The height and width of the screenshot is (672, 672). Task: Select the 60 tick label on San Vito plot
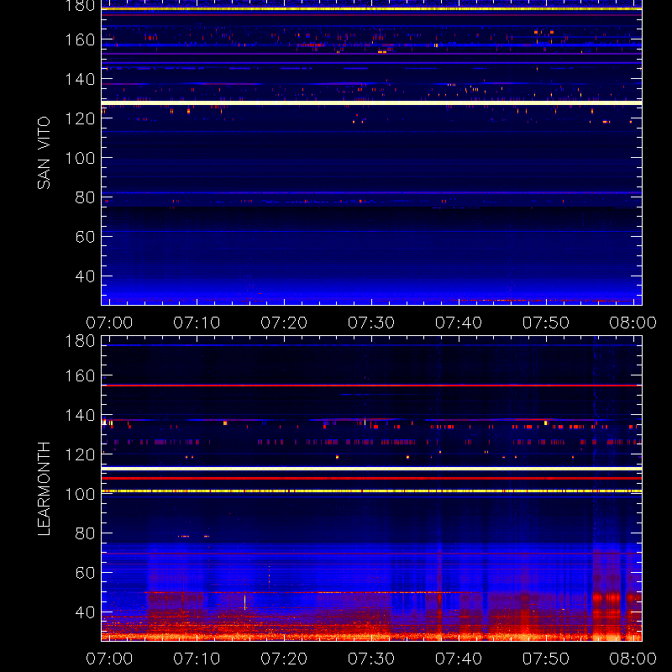[x=85, y=237]
